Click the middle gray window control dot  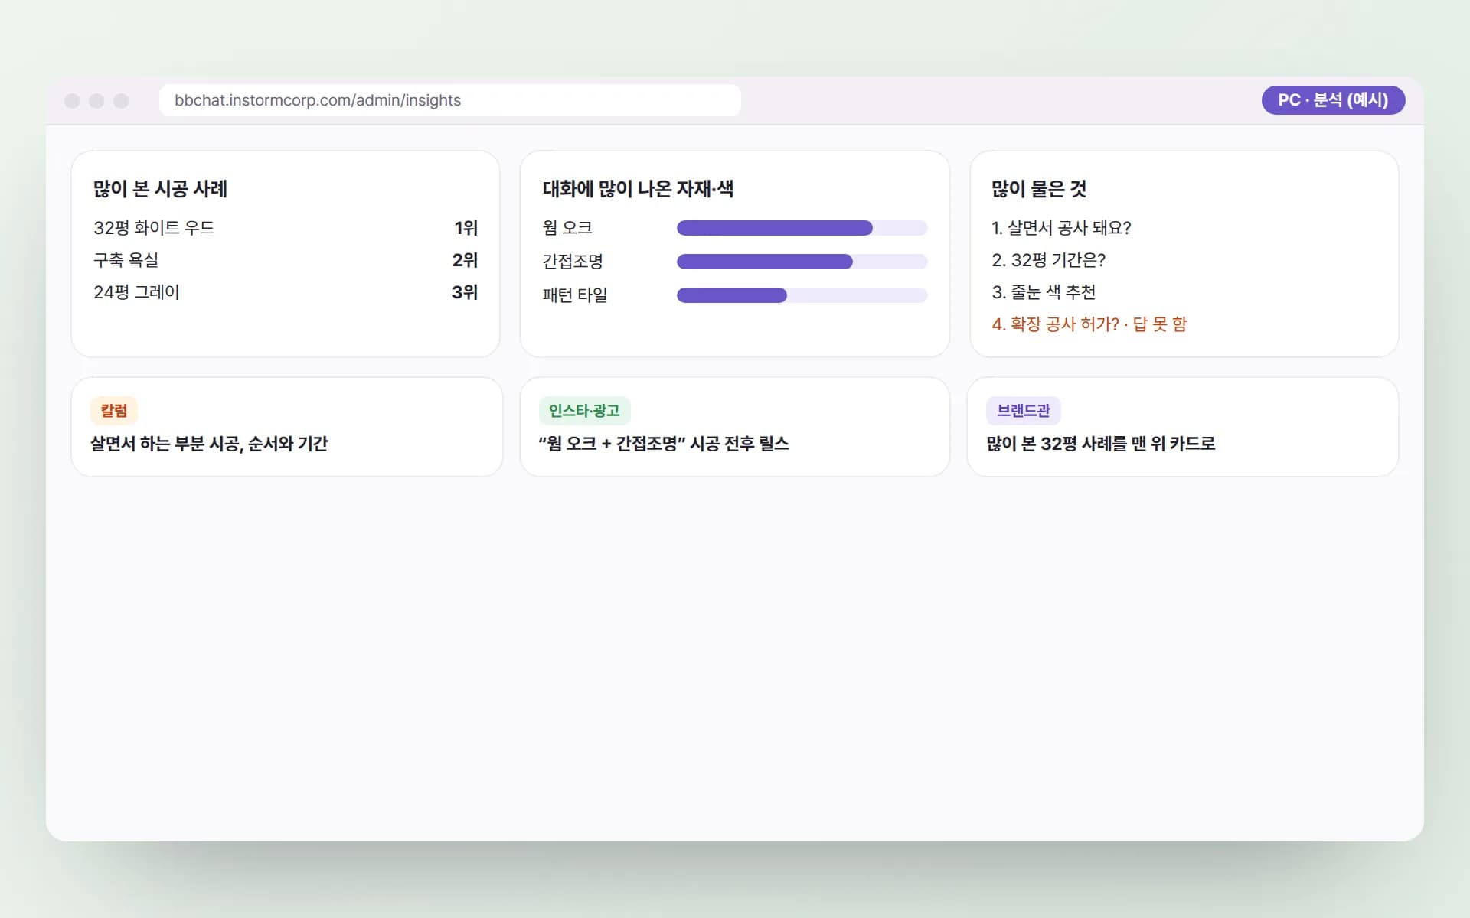pos(96,101)
